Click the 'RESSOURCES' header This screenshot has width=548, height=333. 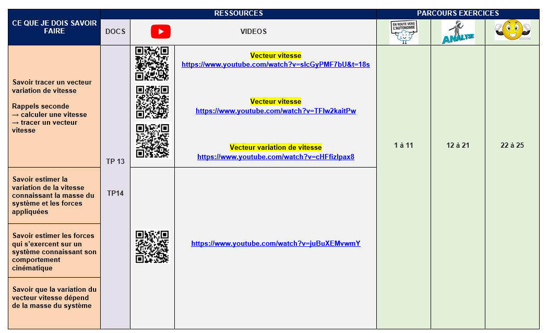tap(239, 14)
